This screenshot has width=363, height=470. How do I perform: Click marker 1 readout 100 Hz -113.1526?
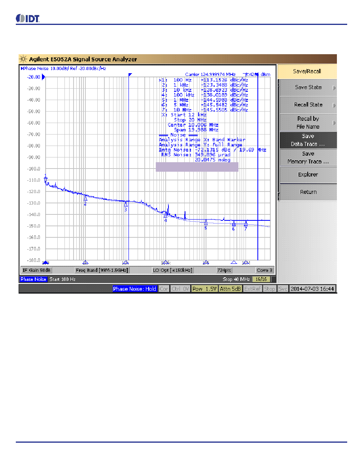203,80
